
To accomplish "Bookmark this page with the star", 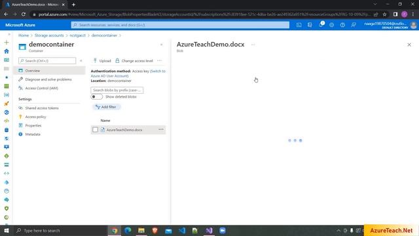I will click(384, 14).
